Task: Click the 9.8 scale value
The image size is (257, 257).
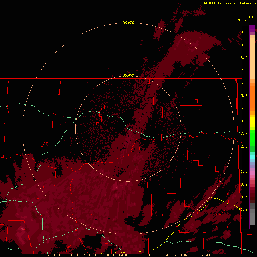Action: pos(244,32)
